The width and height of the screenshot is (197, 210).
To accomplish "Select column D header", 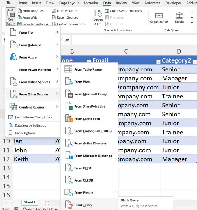I will pyautogui.click(x=179, y=51).
